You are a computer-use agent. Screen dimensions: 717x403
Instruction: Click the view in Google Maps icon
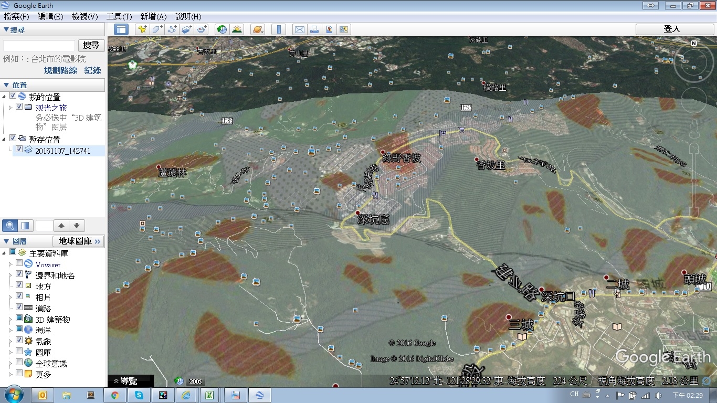pyautogui.click(x=344, y=29)
